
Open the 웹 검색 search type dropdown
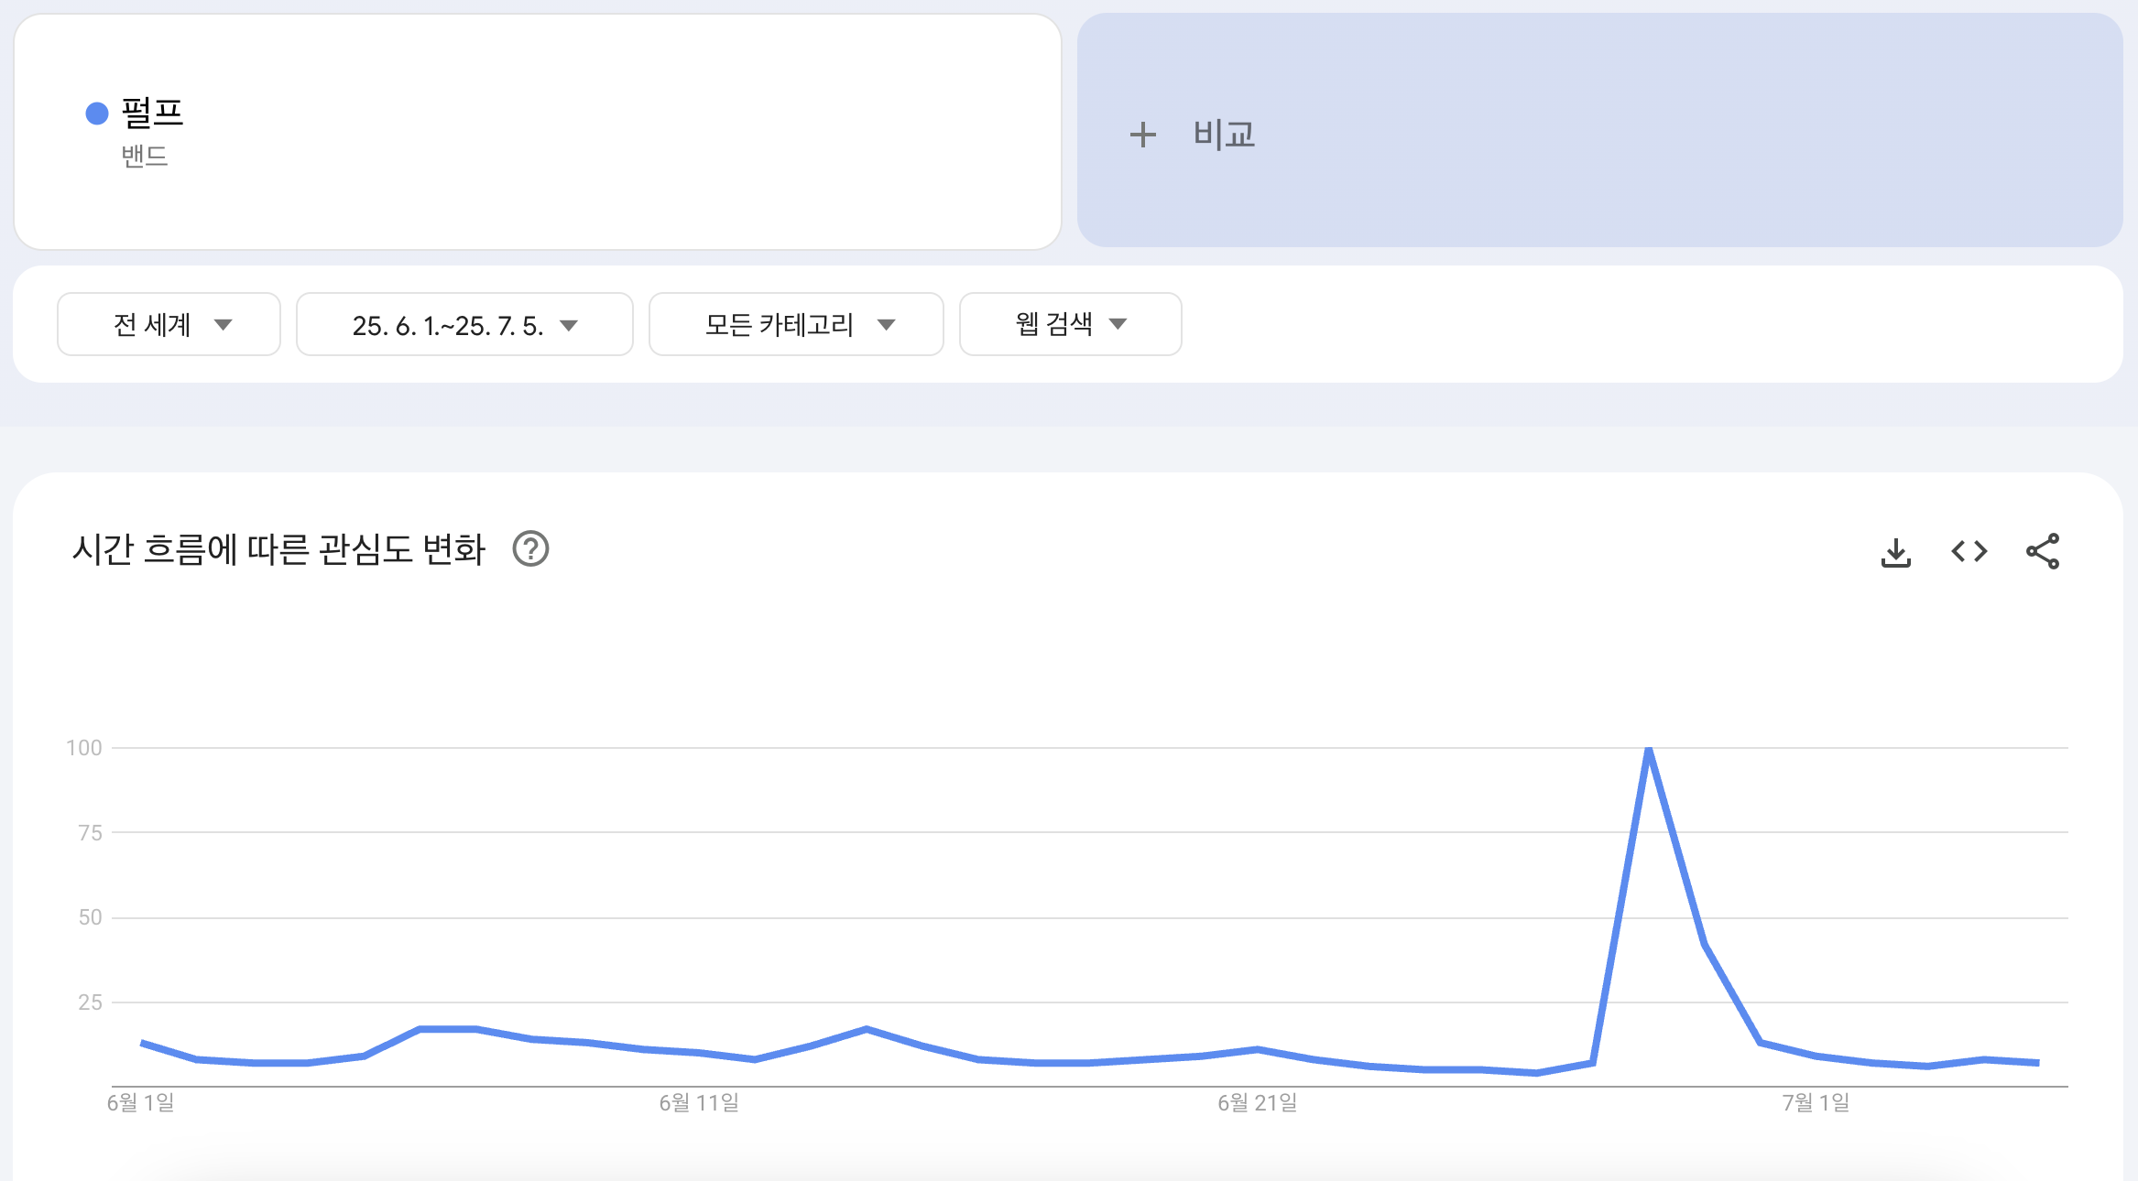pyautogui.click(x=1070, y=324)
